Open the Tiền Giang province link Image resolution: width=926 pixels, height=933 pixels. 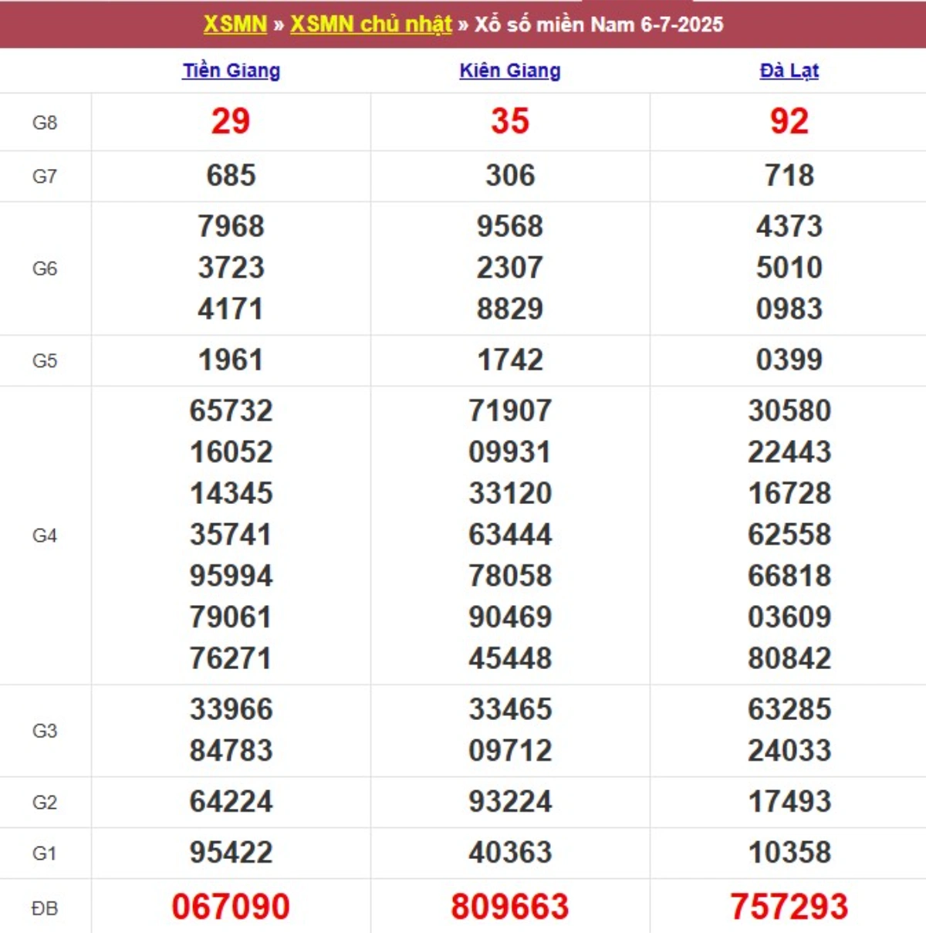click(x=231, y=70)
